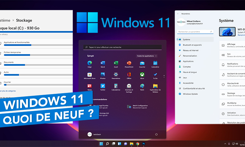This screenshot has width=245, height=147.
Task: Launch the Office app
Action: coord(129,76)
